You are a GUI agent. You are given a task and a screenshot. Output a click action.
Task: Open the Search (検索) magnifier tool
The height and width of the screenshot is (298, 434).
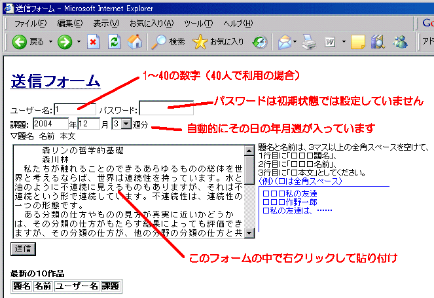(168, 42)
